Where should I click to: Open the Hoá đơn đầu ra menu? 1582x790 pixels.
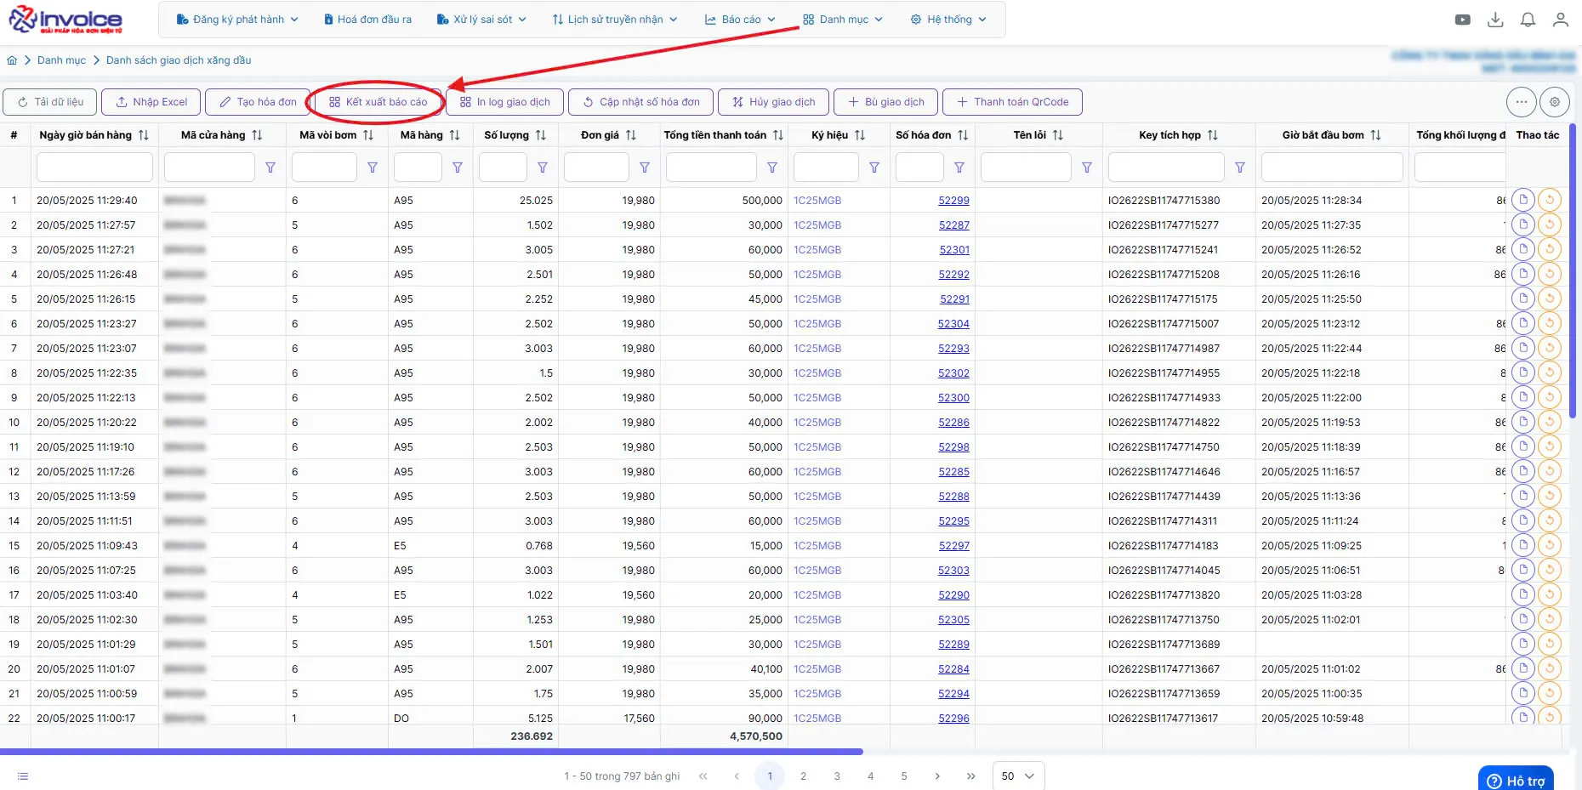tap(367, 20)
